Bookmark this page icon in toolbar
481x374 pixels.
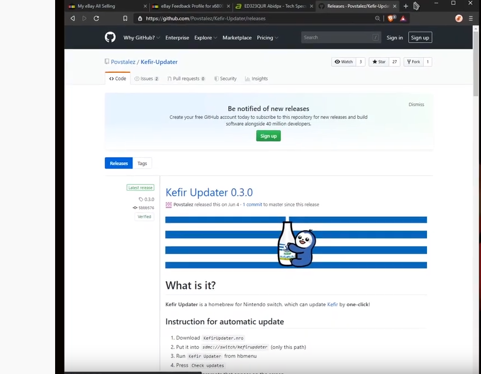(125, 18)
